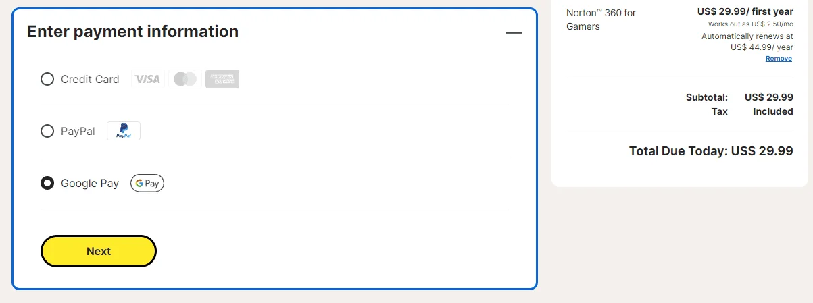Click the Enter payment information heading
This screenshot has height=303, width=813.
click(x=133, y=31)
